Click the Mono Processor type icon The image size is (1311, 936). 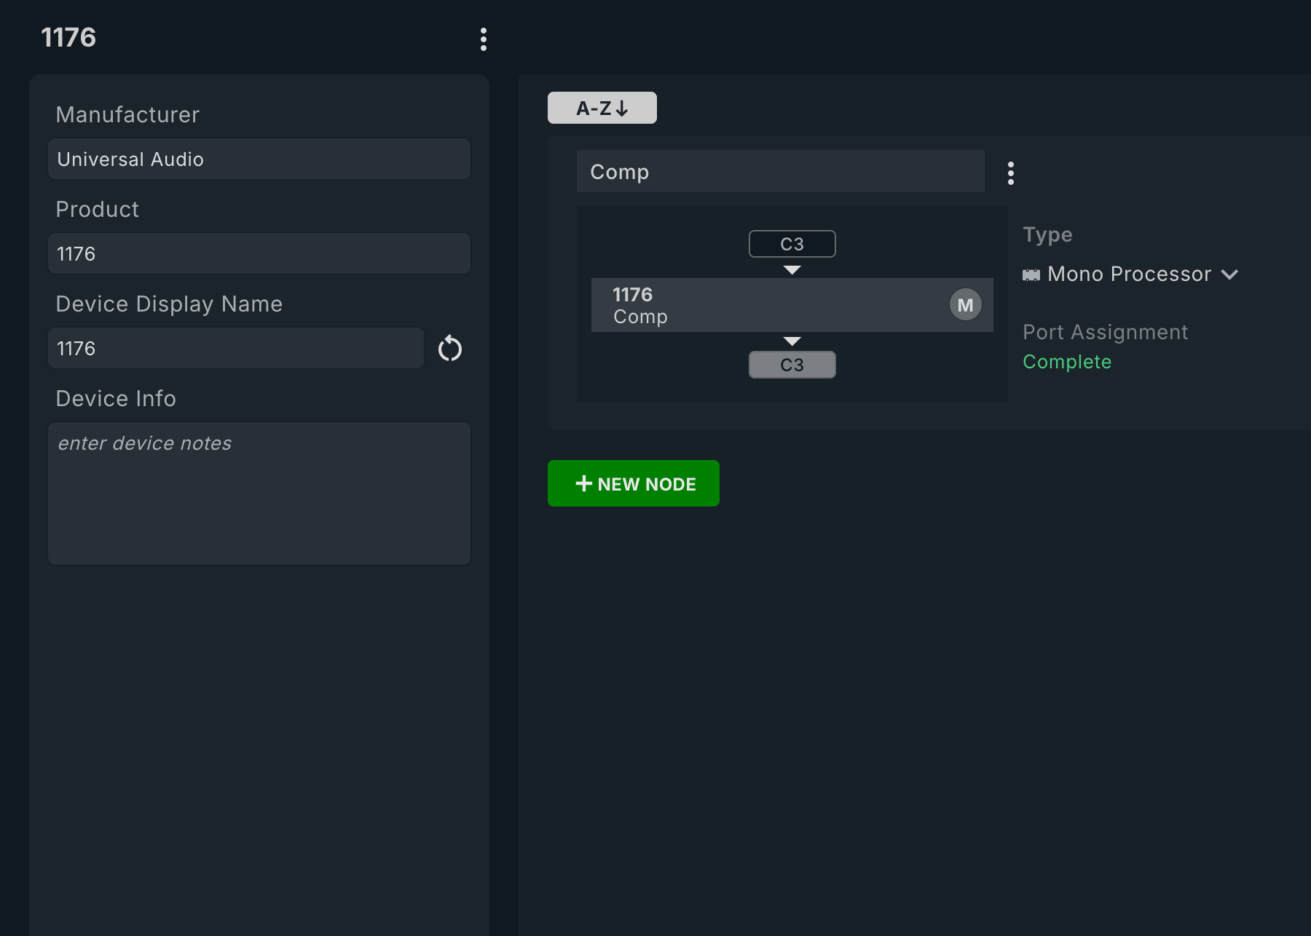tap(1031, 274)
